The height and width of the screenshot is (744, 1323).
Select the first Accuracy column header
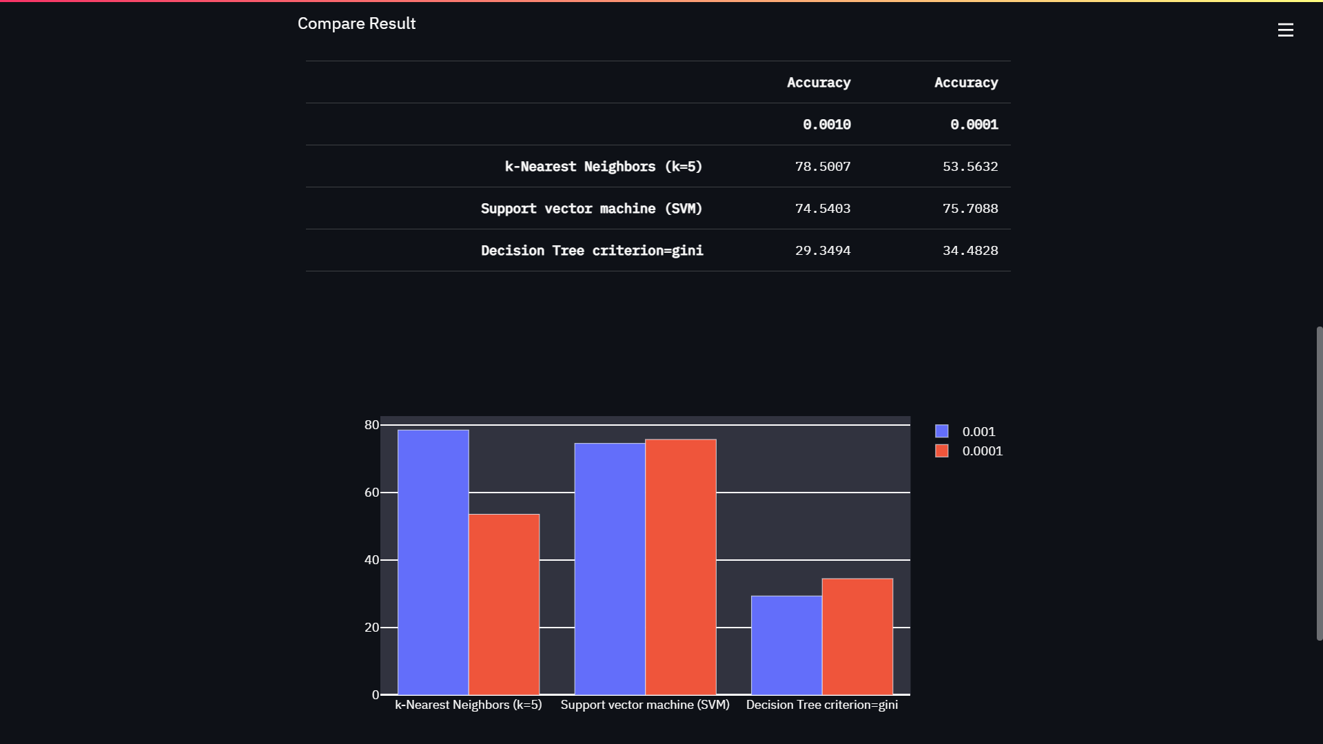coord(819,82)
